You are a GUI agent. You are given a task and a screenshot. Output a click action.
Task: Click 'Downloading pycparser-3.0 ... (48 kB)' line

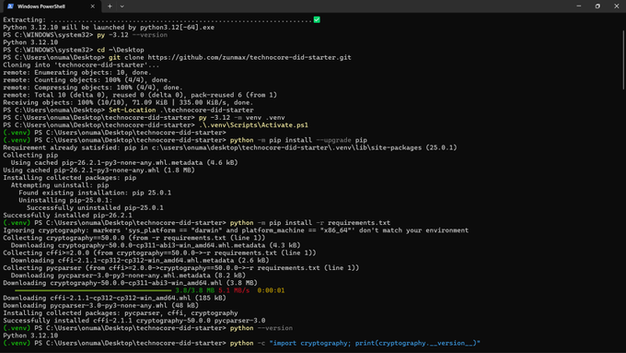pos(100,305)
